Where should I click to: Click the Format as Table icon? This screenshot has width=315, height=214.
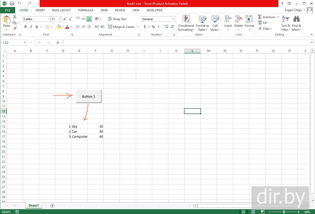pyautogui.click(x=202, y=23)
